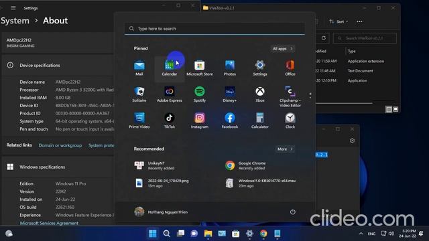Open the Settings gear on the taskbar

click(x=249, y=234)
